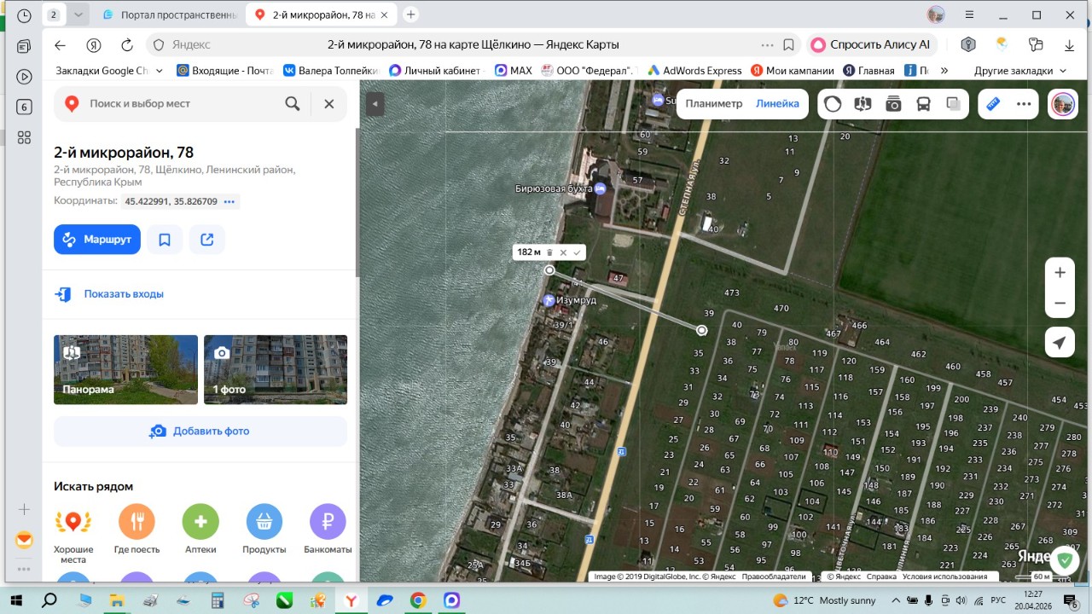Open the street panoramas map icon

[863, 104]
